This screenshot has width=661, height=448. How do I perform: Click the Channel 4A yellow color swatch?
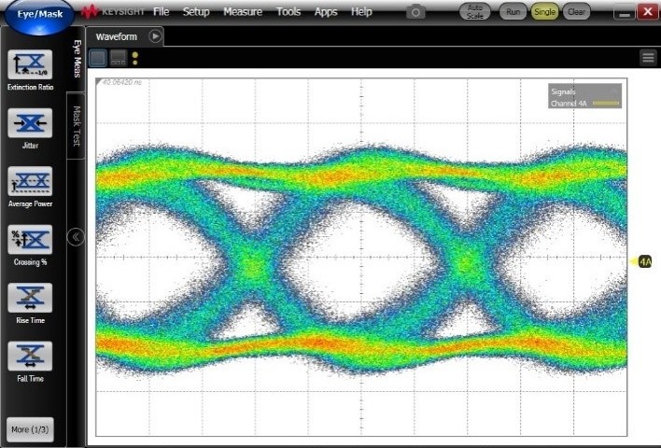[606, 103]
